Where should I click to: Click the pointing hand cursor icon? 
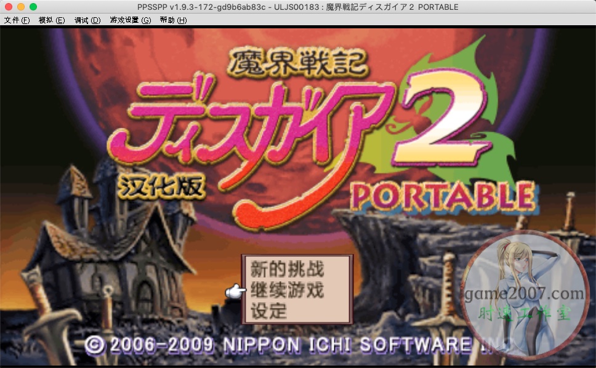(x=235, y=291)
